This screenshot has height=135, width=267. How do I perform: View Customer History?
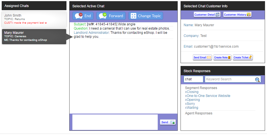point(237,15)
